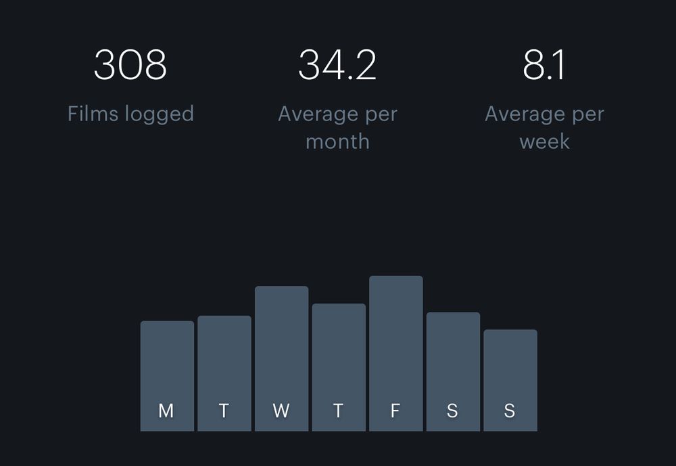Click the T letter on Tuesday bar
This screenshot has height=466, width=676.
point(224,411)
